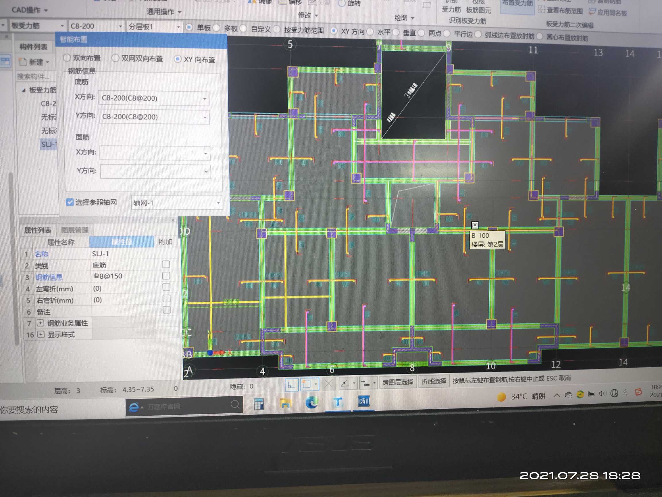Click the volume speaker tray icon
Viewport: 662px width, 497px height.
(x=602, y=393)
